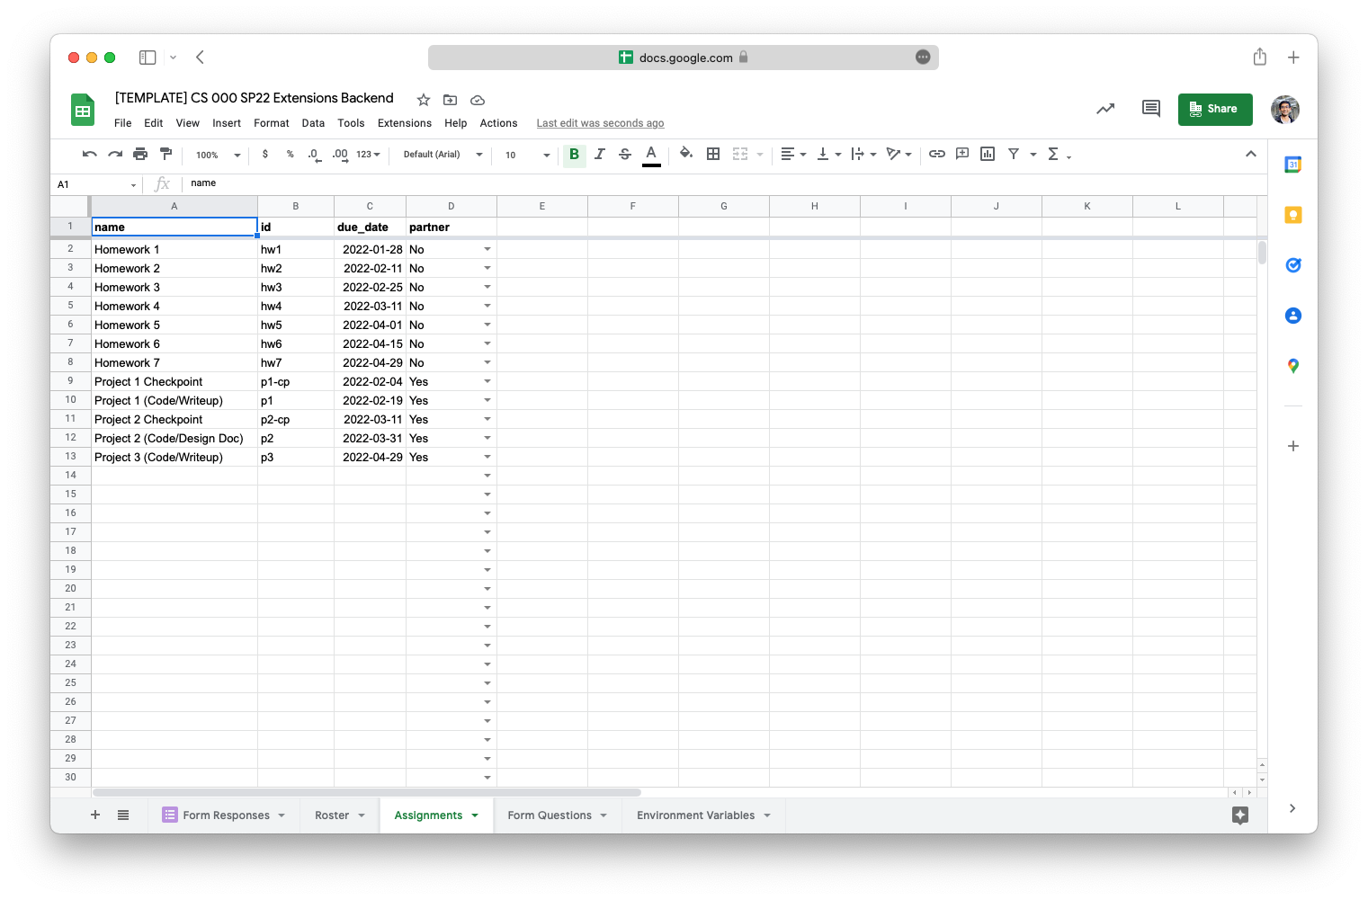Move document with folder icon
Screen dimensions: 1368x900
(x=451, y=100)
